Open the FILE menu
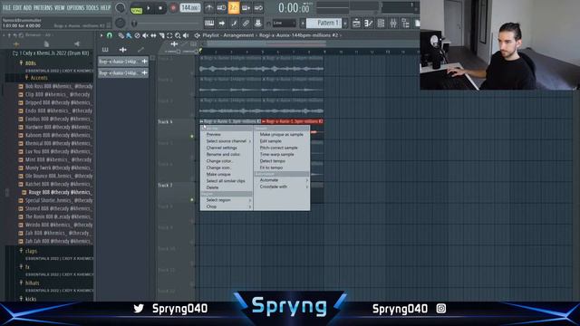 tap(7, 7)
